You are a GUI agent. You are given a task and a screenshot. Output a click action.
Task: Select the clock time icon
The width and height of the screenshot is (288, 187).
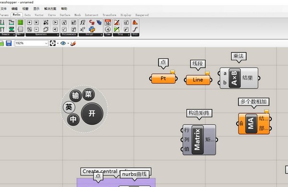pos(108,29)
